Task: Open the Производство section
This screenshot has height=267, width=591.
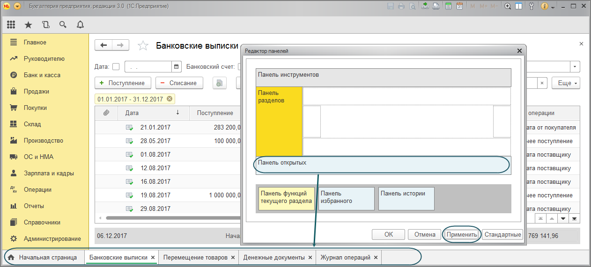Action: tap(44, 140)
